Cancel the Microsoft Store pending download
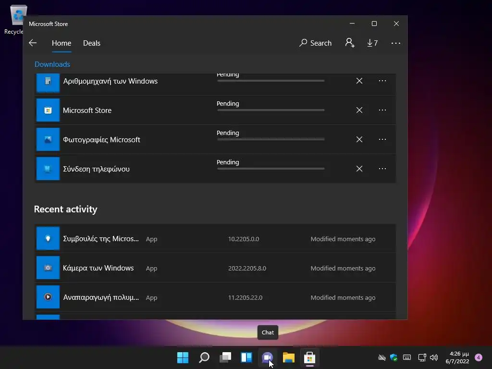Screen dimensions: 492x369 pos(359,110)
